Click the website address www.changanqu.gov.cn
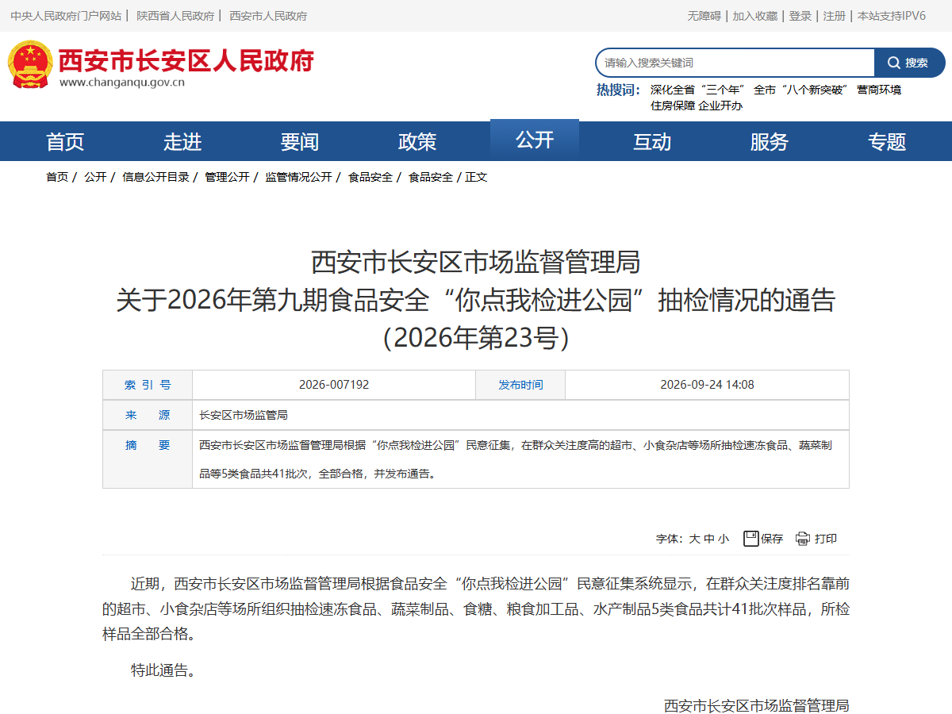This screenshot has height=714, width=952. (122, 82)
